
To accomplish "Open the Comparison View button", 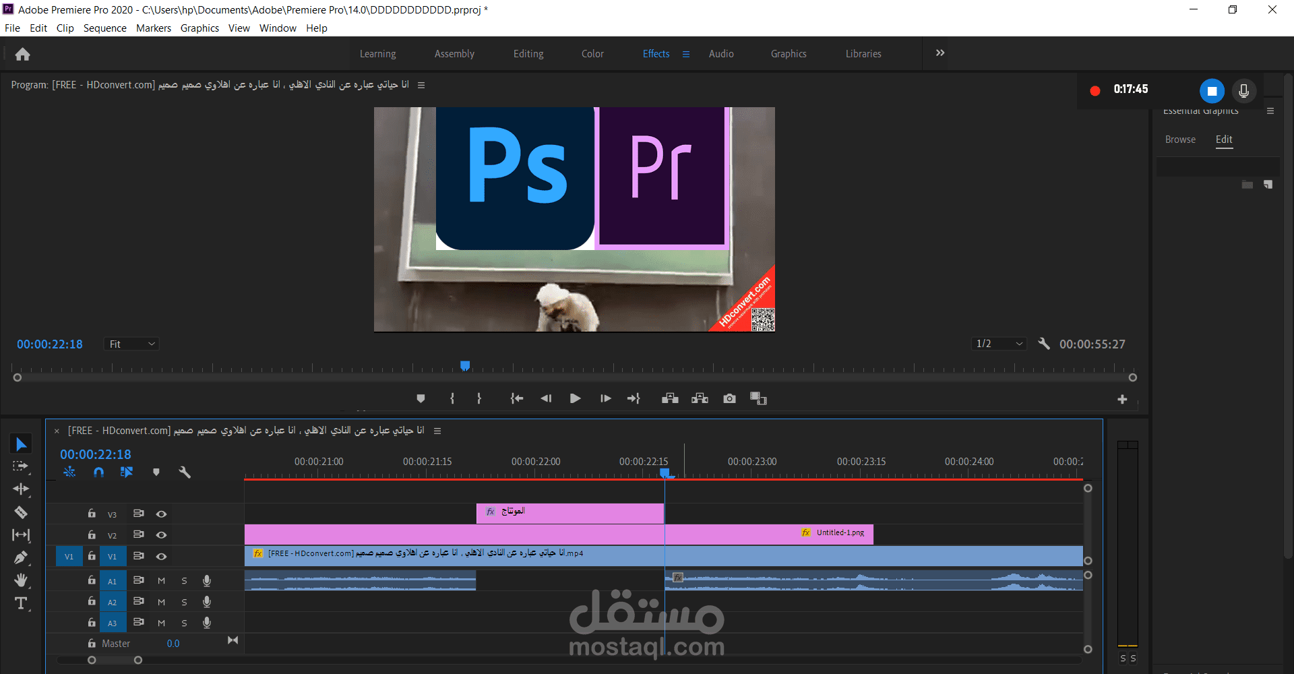I will pyautogui.click(x=759, y=398).
